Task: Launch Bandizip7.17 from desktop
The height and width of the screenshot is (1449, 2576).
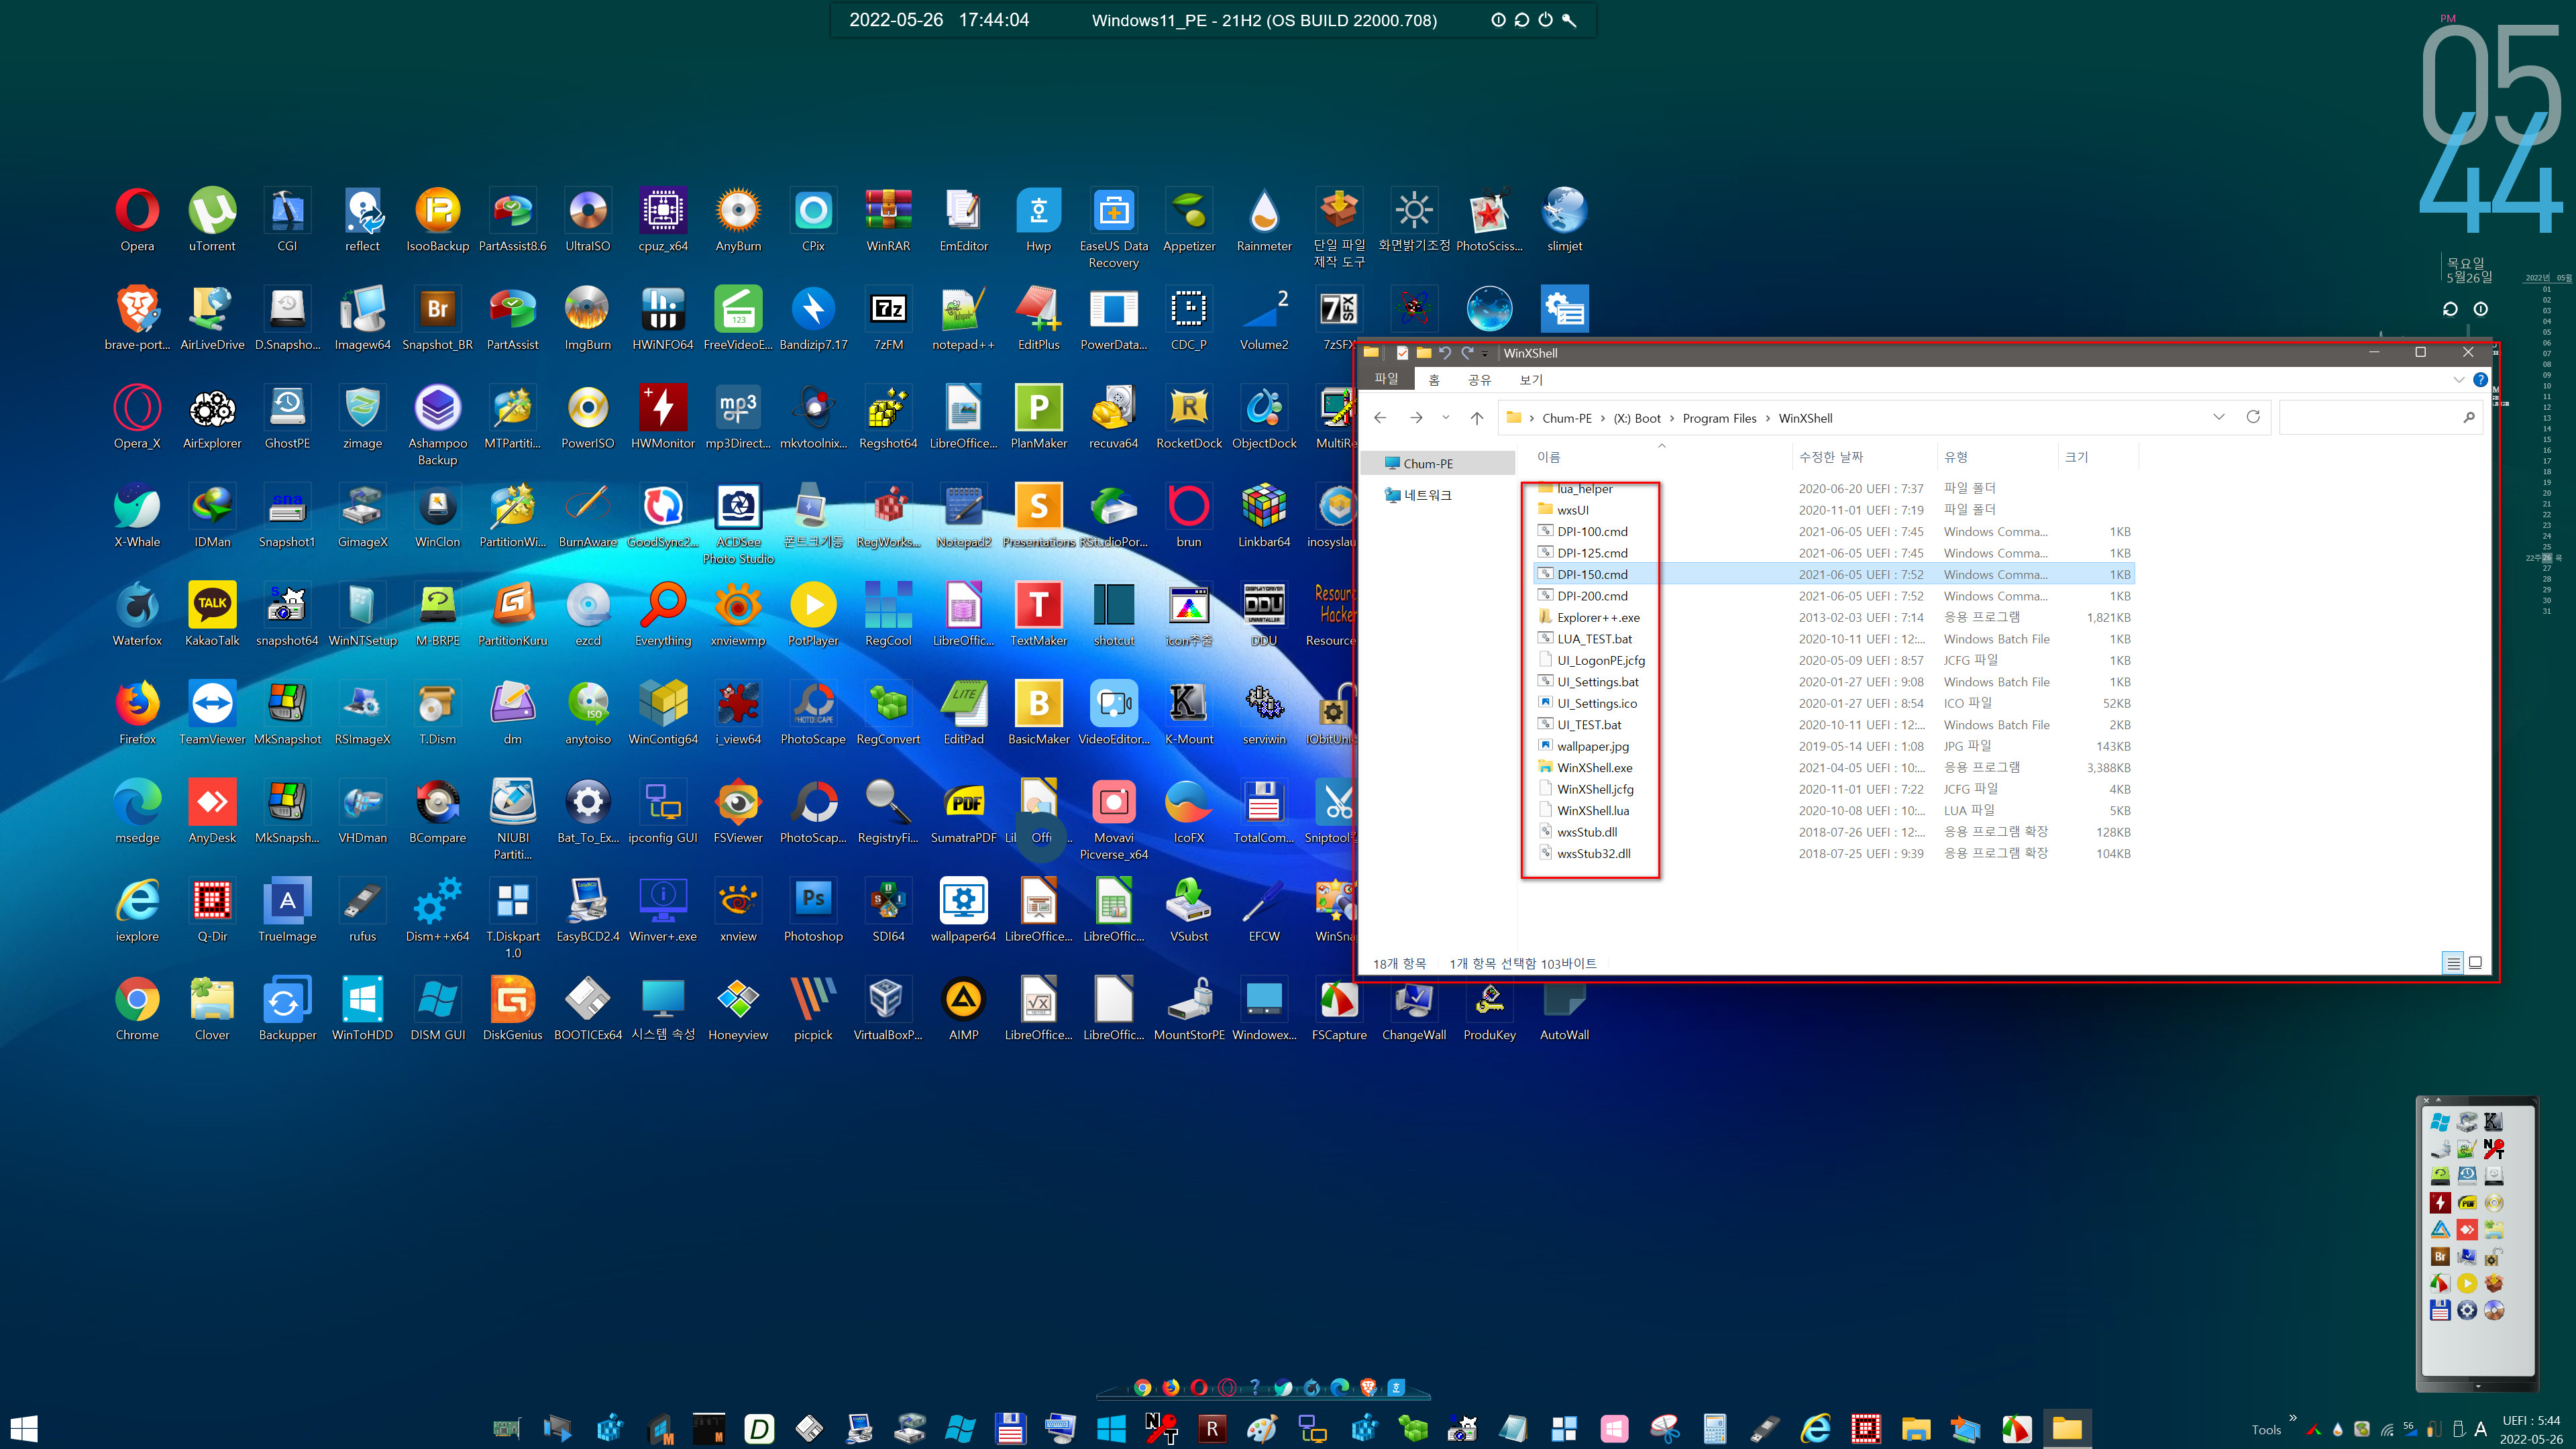Action: (x=813, y=319)
